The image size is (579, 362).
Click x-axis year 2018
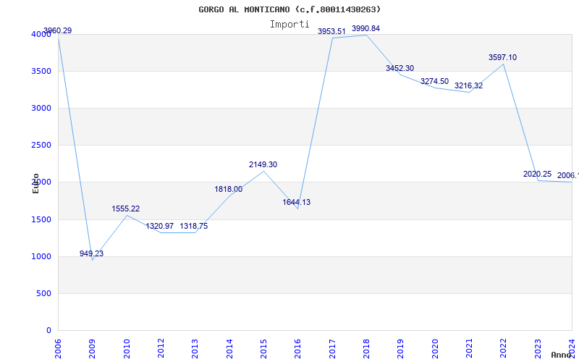coord(366,348)
